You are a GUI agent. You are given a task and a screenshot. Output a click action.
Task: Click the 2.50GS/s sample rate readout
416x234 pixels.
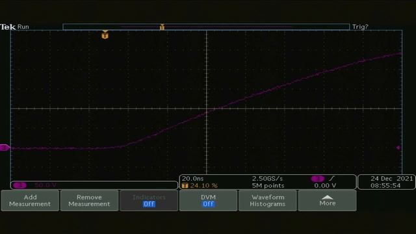tap(267, 179)
